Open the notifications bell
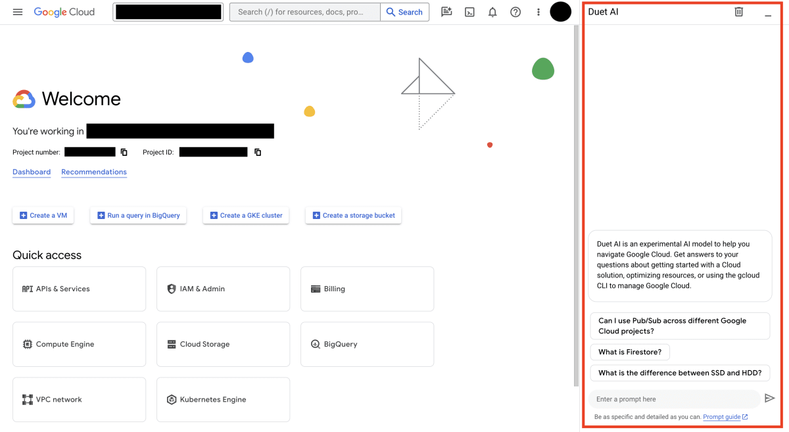Screen dimensions: 789x432 click(x=492, y=12)
